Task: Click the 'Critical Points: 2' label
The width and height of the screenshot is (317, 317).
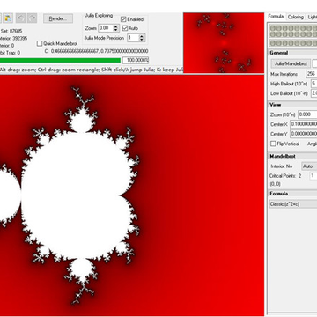Action: (x=285, y=176)
